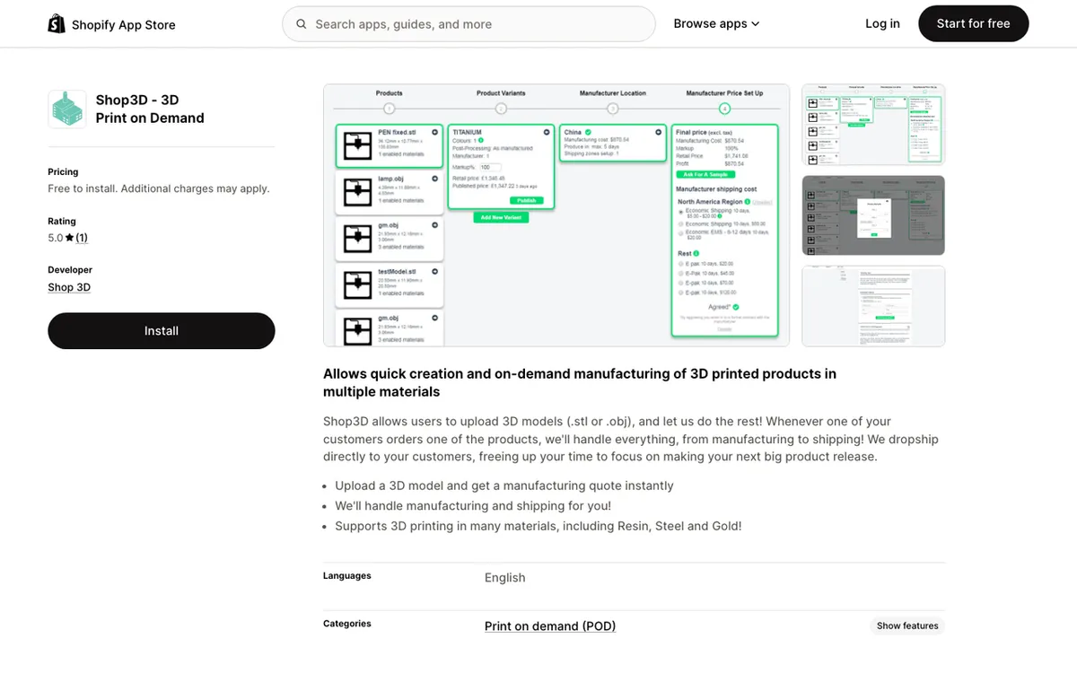Click the Shopify bag logo icon
This screenshot has width=1077, height=673.
pos(57,23)
